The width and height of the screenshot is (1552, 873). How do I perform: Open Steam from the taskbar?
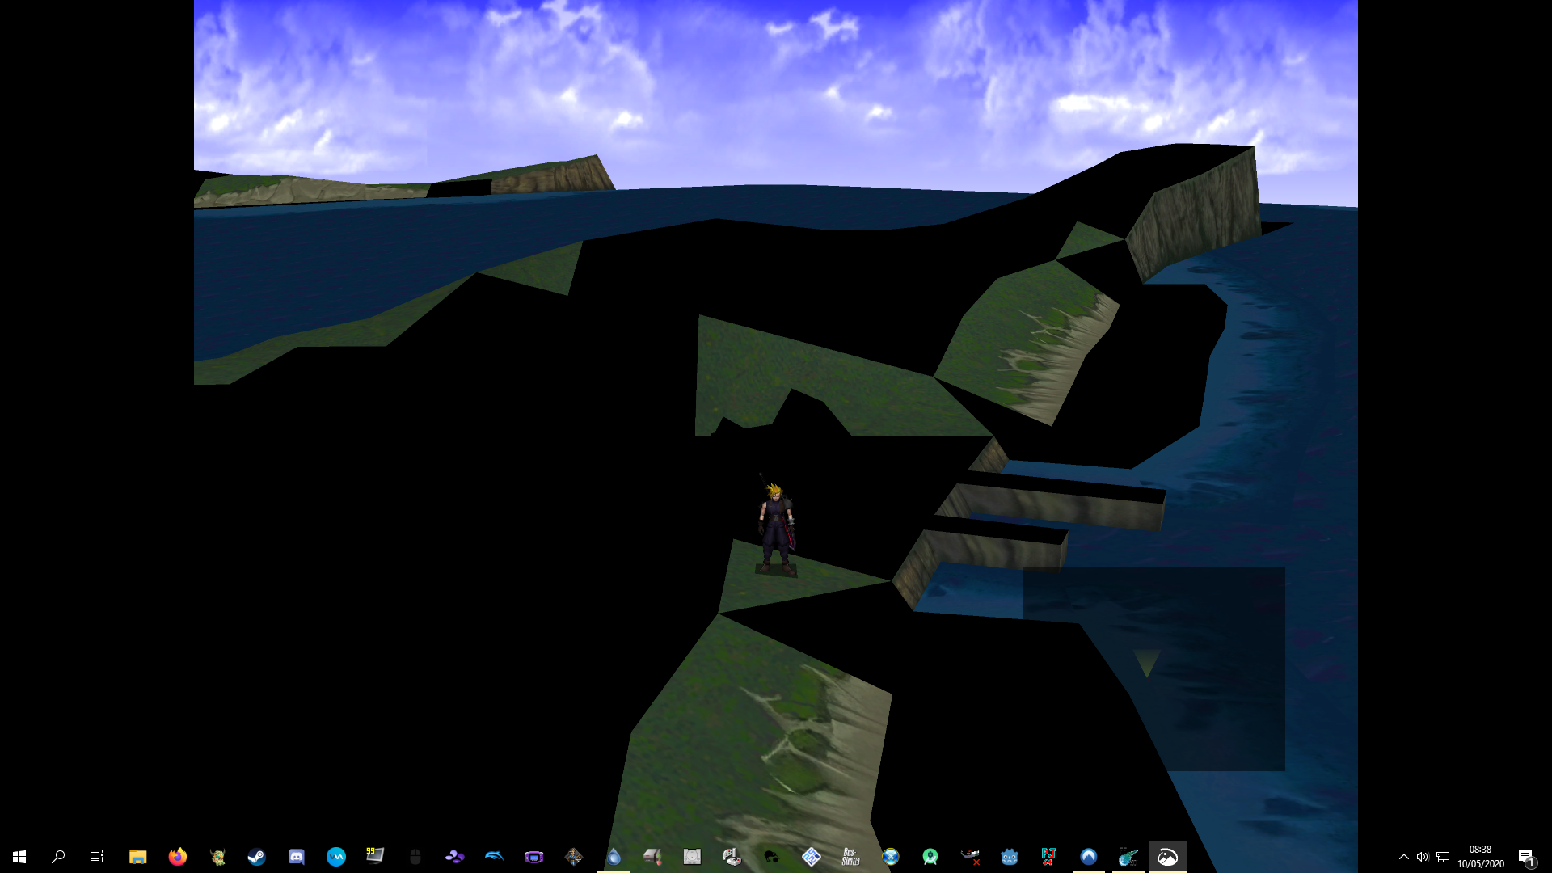point(256,857)
